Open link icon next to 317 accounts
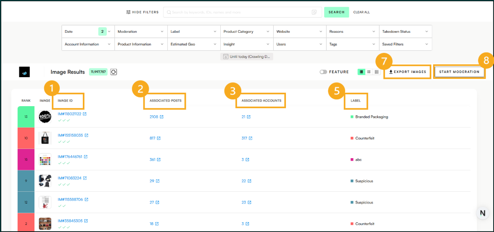This screenshot has width=494, height=232. pos(251,138)
